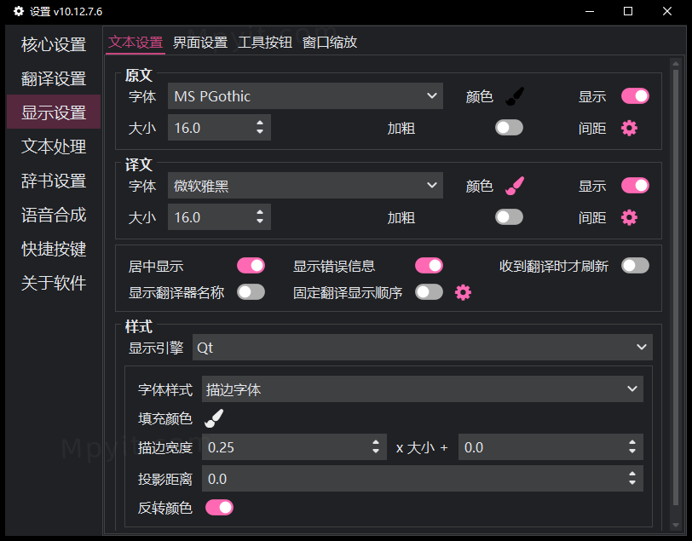Disable 居中显示 switch
The height and width of the screenshot is (541, 692).
[251, 266]
